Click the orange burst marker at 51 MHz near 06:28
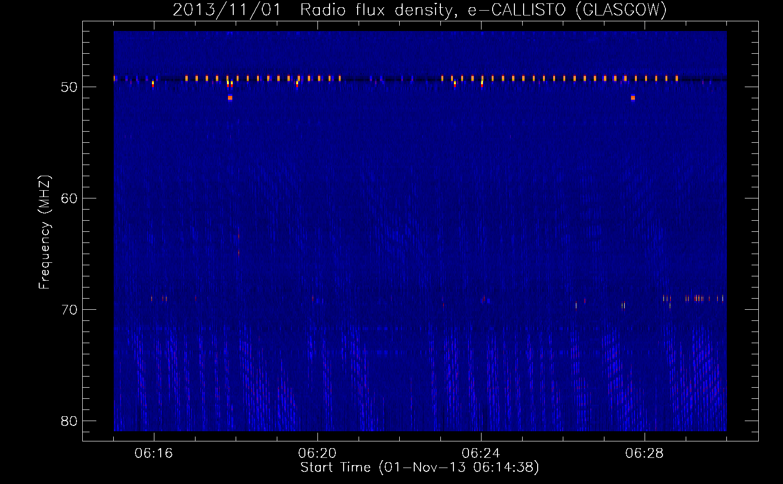 tap(633, 98)
